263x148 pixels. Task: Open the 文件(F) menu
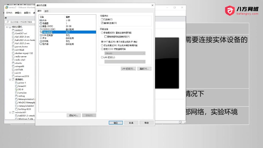[x=9, y=13]
